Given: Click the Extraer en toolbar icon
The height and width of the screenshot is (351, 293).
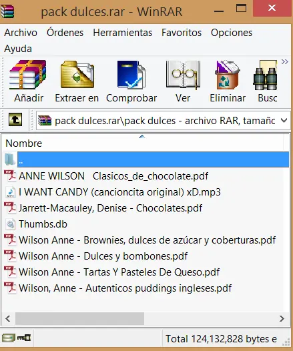Looking at the screenshot, I should point(77,75).
